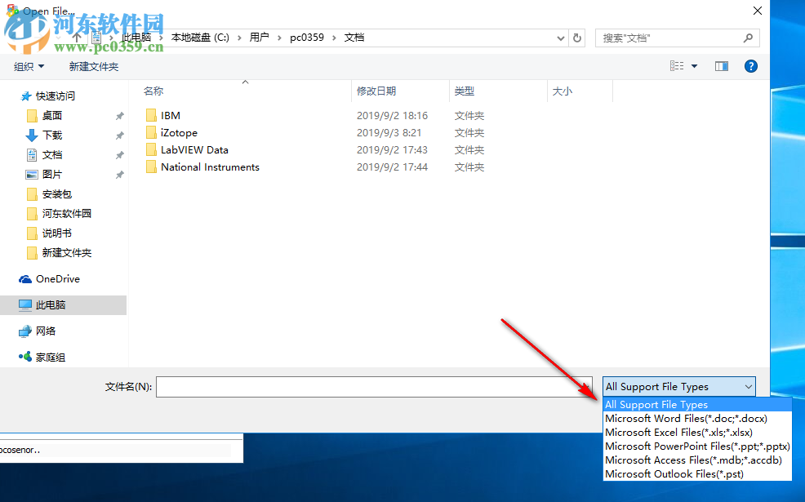Navigate to pc0359 via the breadcrumb
This screenshot has width=805, height=502.
[x=306, y=37]
